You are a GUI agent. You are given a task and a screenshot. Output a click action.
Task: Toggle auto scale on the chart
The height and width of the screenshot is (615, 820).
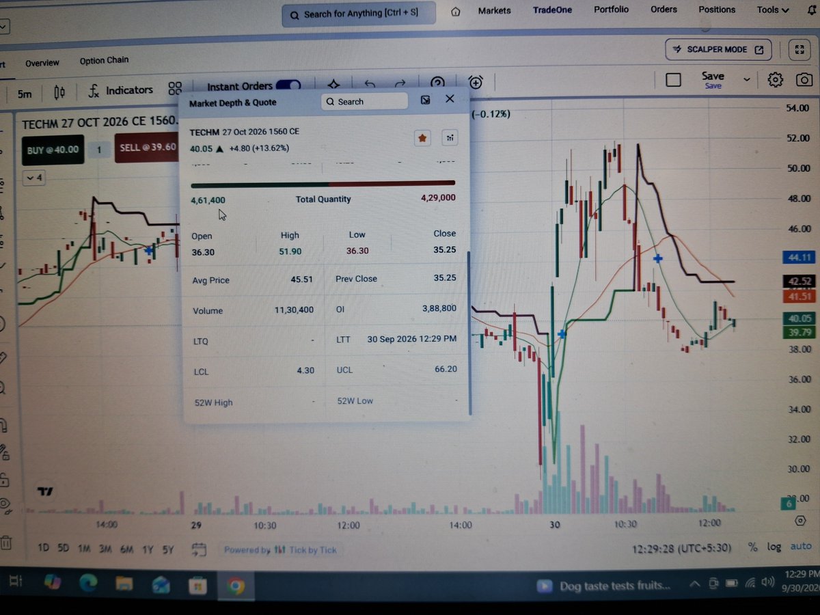click(801, 546)
